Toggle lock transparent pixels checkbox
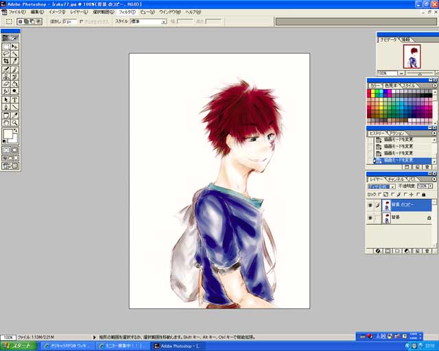 click(380, 194)
